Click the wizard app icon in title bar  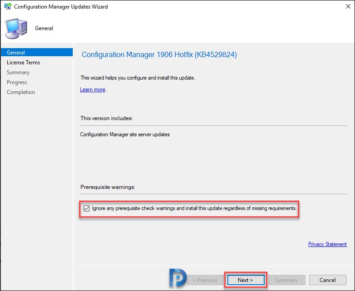point(8,6)
